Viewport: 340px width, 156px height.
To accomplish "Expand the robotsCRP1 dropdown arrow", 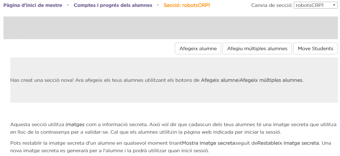I will pyautogui.click(x=334, y=5).
